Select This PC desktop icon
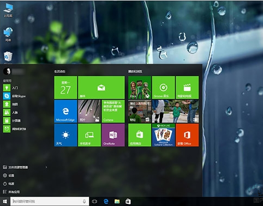The image size is (263, 206). [x=8, y=10]
